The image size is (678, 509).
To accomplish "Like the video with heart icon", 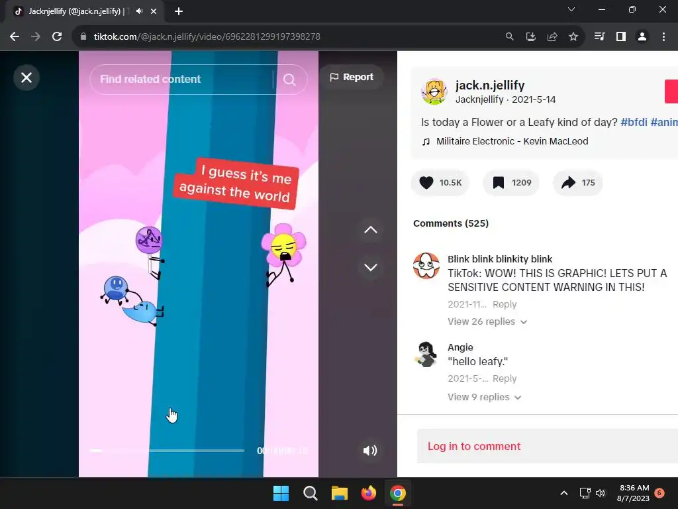I will (426, 183).
